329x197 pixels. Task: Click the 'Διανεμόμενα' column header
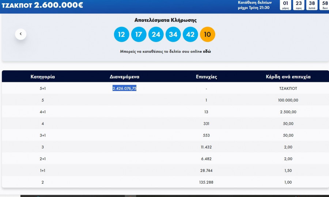pos(124,77)
